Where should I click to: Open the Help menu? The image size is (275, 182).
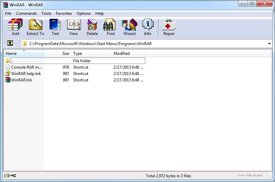pos(99,13)
